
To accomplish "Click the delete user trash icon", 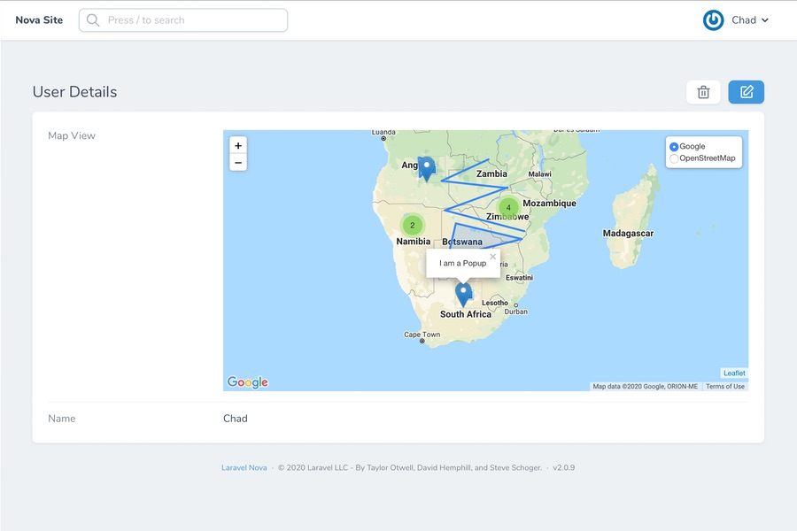I will pyautogui.click(x=703, y=92).
